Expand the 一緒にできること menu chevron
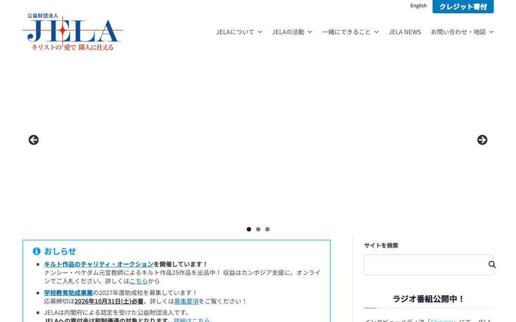Image resolution: width=516 pixels, height=322 pixels. pyautogui.click(x=376, y=32)
